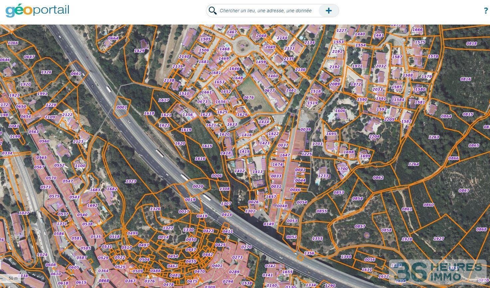Image resolution: width=490 pixels, height=288 pixels.
Task: Select parcel 1356 along the lower road
Action: (309, 253)
